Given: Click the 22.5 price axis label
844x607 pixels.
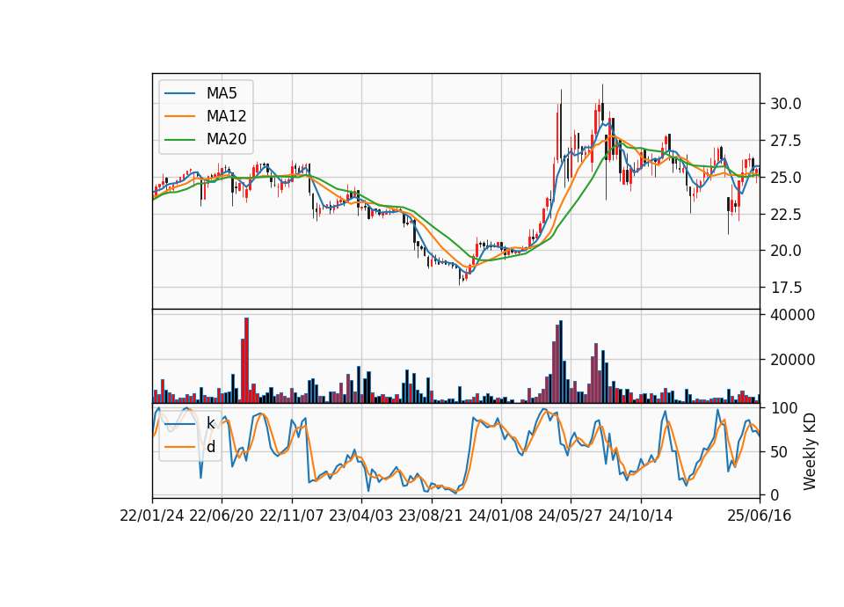Looking at the screenshot, I should tap(786, 215).
